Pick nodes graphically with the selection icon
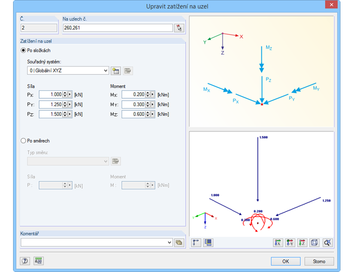Image resolution: width=354 pixels, height=272 pixels. 179,28
